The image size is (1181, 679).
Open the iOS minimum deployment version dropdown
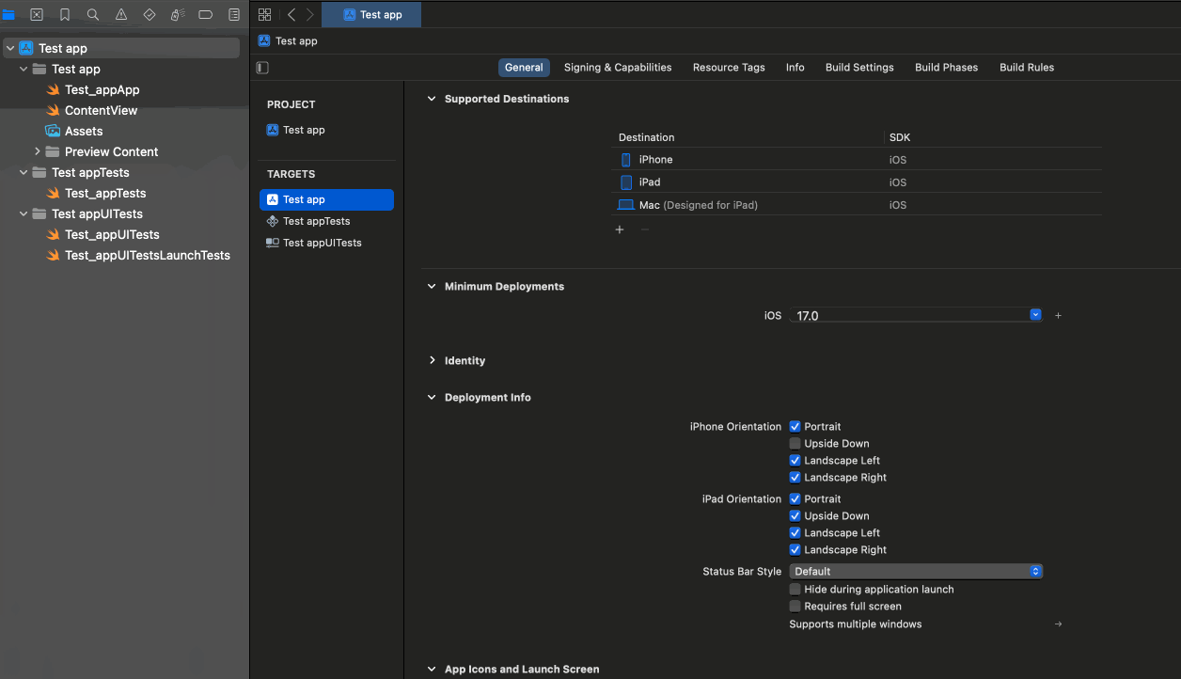1035,315
